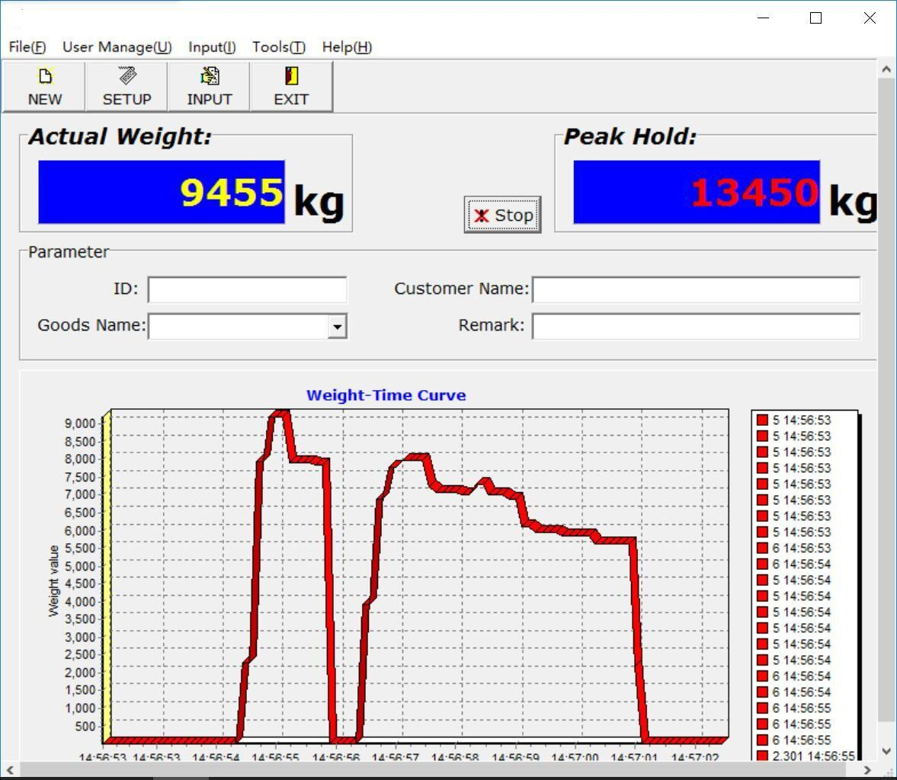Expand the Goods Name dropdown
This screenshot has width=897, height=780.
tap(337, 326)
